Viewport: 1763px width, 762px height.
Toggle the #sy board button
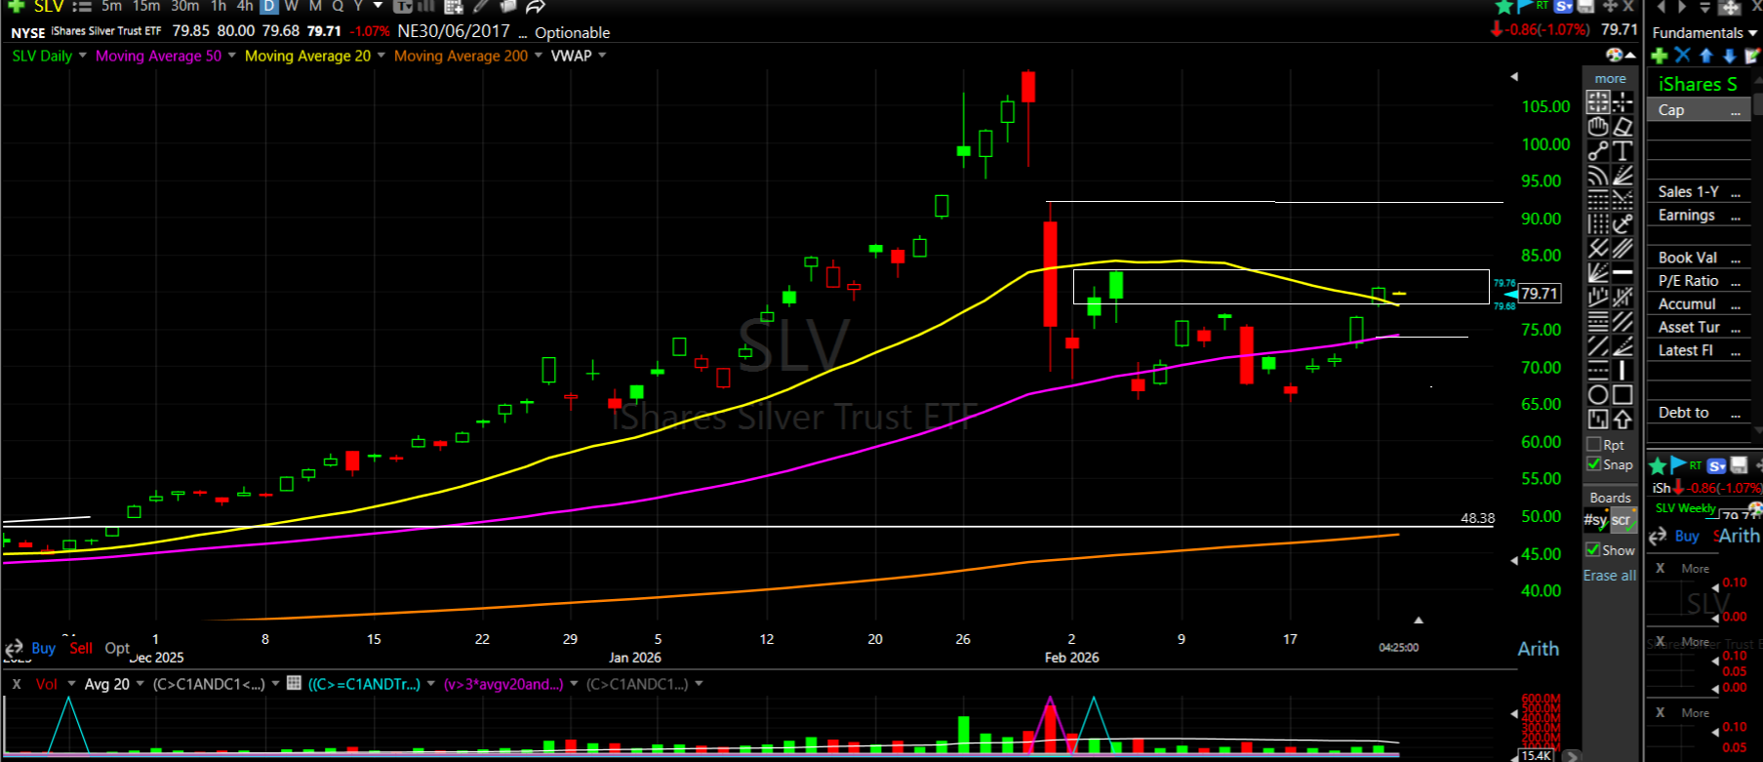(x=1595, y=520)
